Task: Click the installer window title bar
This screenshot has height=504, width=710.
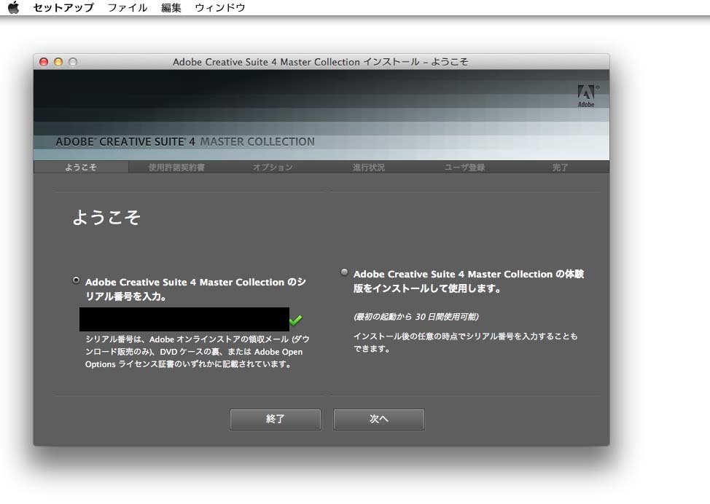Action: click(321, 62)
